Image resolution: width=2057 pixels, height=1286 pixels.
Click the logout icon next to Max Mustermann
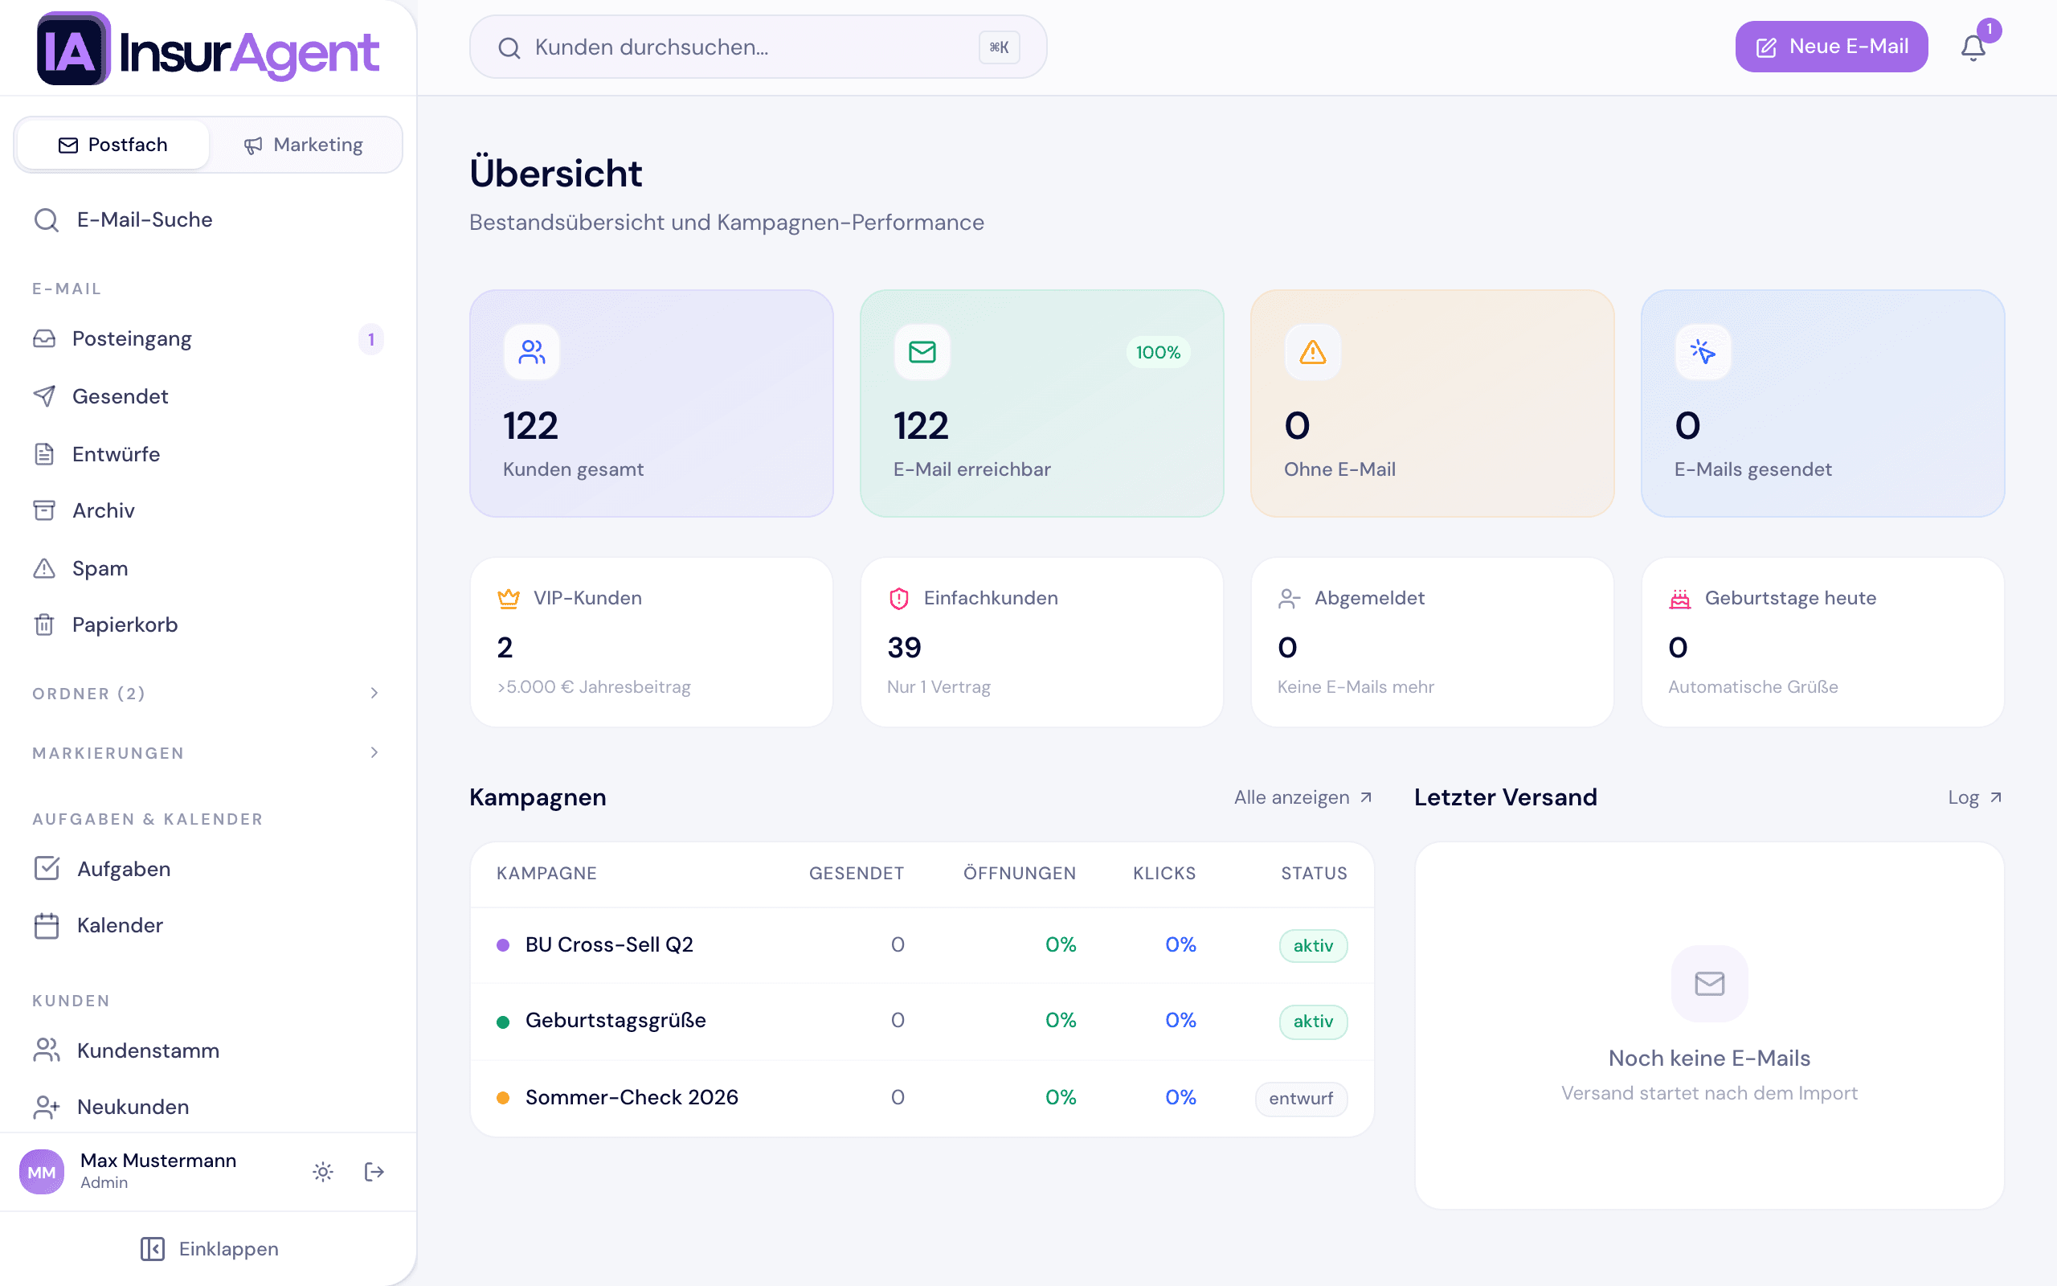[x=374, y=1172]
